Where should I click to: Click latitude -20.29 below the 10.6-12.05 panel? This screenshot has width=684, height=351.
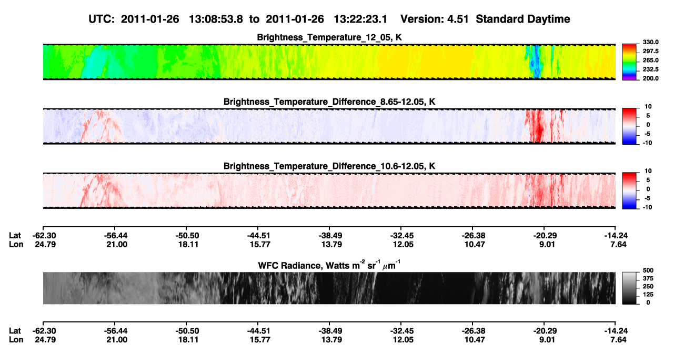pos(544,235)
